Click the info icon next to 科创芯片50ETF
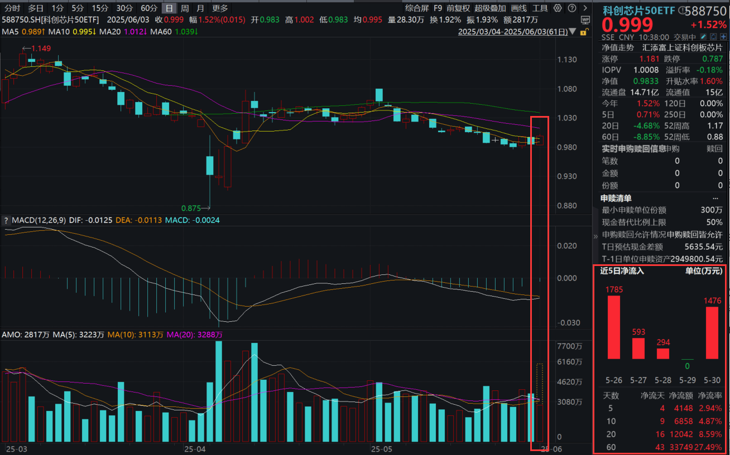 pos(683,11)
